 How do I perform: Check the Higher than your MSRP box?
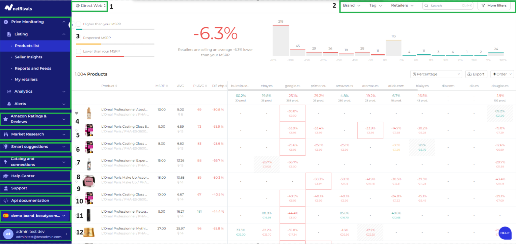(79, 24)
